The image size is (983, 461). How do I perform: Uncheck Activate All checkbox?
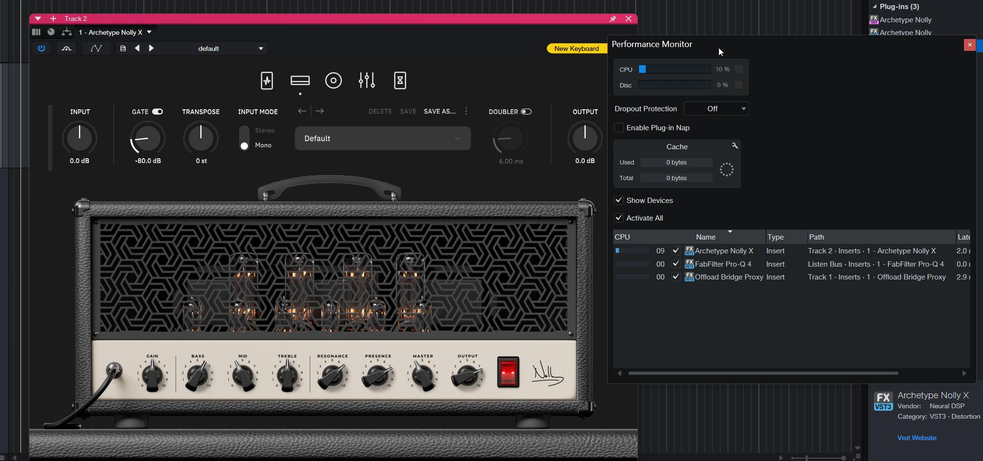[x=619, y=218]
